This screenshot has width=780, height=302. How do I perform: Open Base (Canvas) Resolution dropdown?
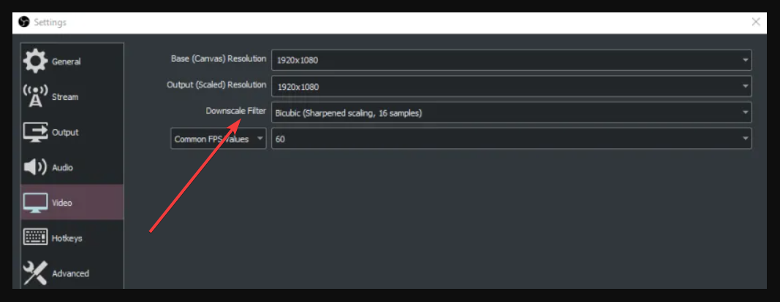pos(512,60)
